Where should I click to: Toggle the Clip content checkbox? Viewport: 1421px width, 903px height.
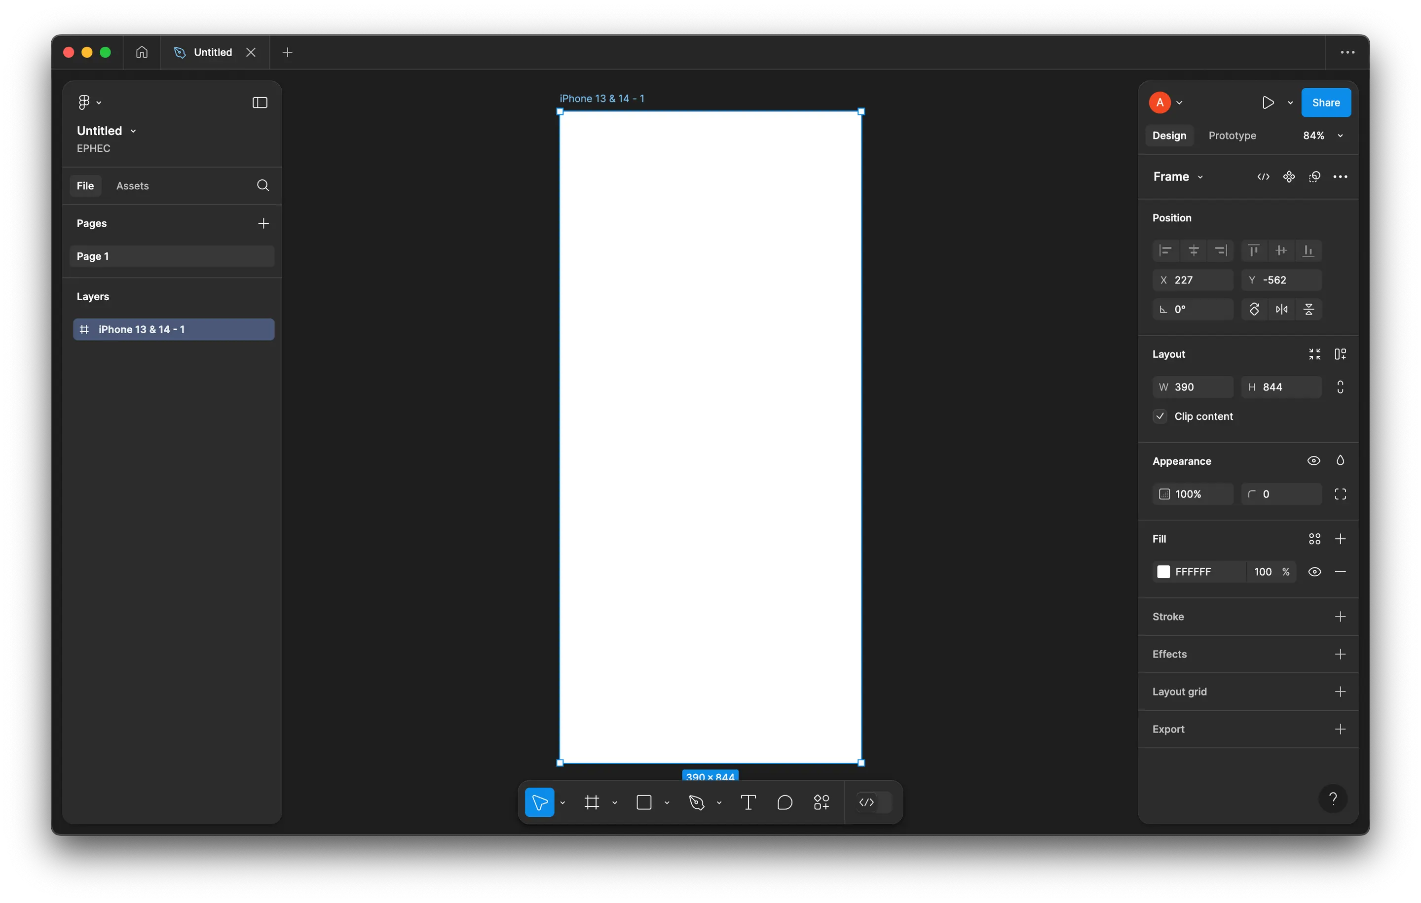pos(1160,416)
